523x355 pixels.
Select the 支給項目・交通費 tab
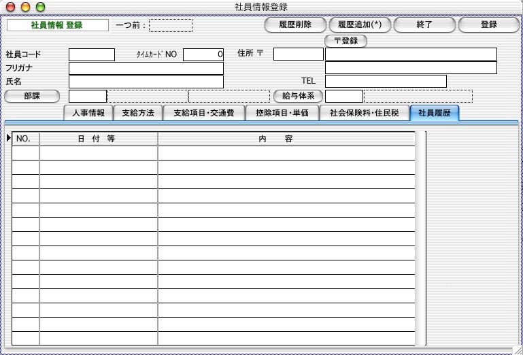coord(203,113)
